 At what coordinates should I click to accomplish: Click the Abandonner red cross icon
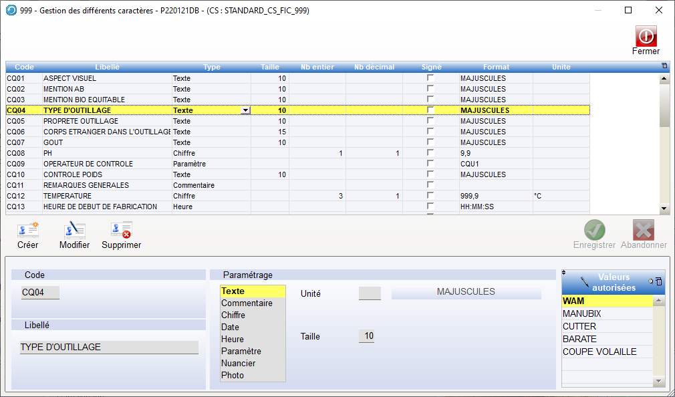click(643, 231)
